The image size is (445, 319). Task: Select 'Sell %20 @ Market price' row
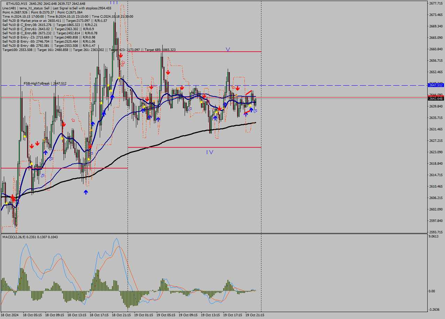[x=55, y=20]
